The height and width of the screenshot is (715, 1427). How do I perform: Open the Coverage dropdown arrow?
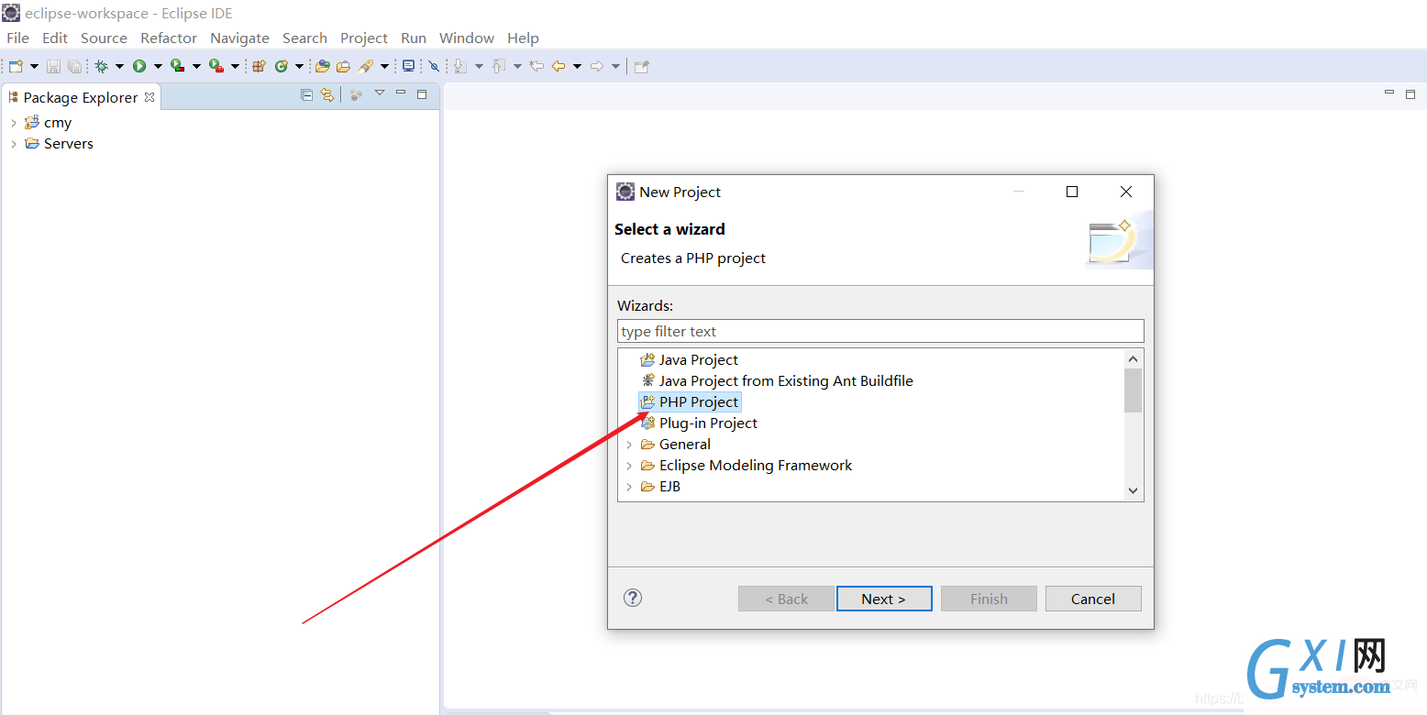[x=196, y=66]
